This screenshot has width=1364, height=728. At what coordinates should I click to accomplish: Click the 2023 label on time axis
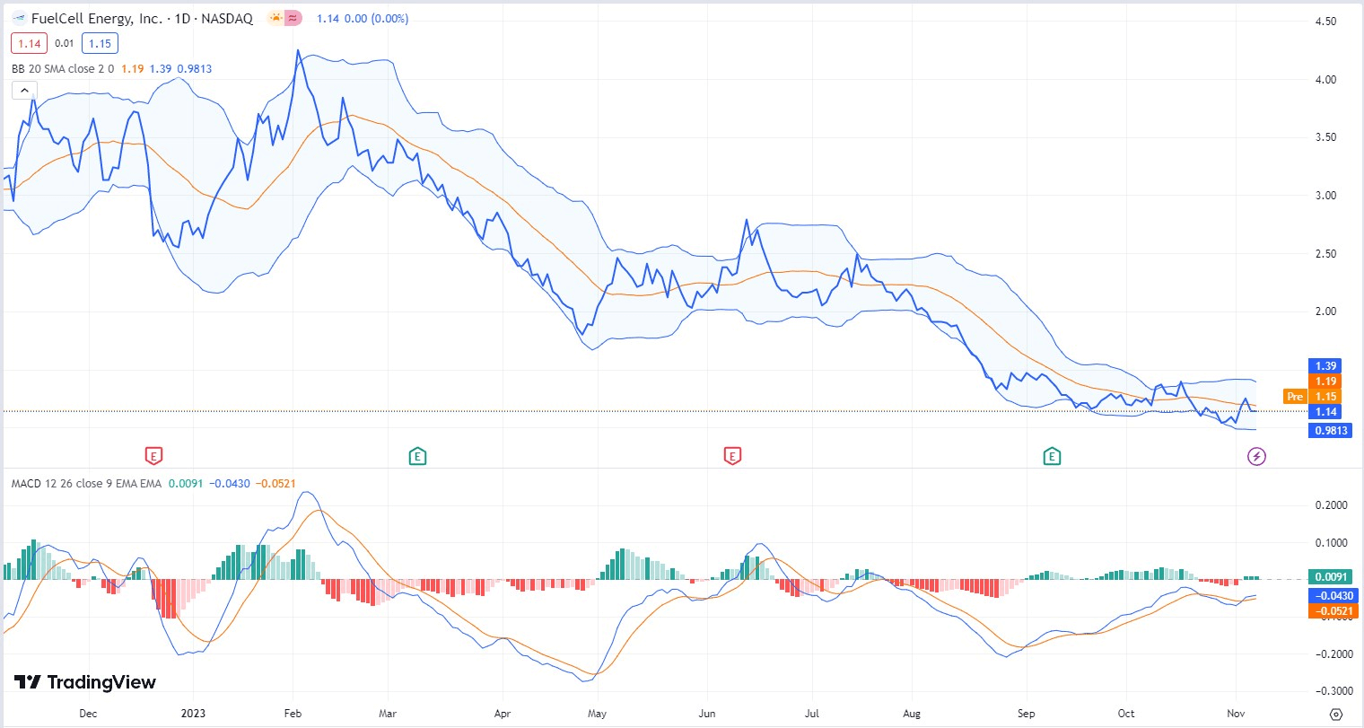click(193, 714)
